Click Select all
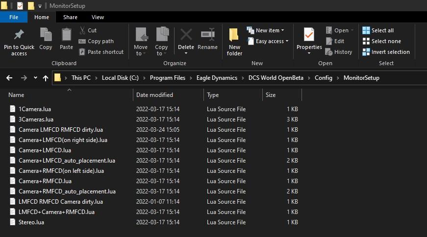The height and width of the screenshot is (237, 427). (378, 30)
